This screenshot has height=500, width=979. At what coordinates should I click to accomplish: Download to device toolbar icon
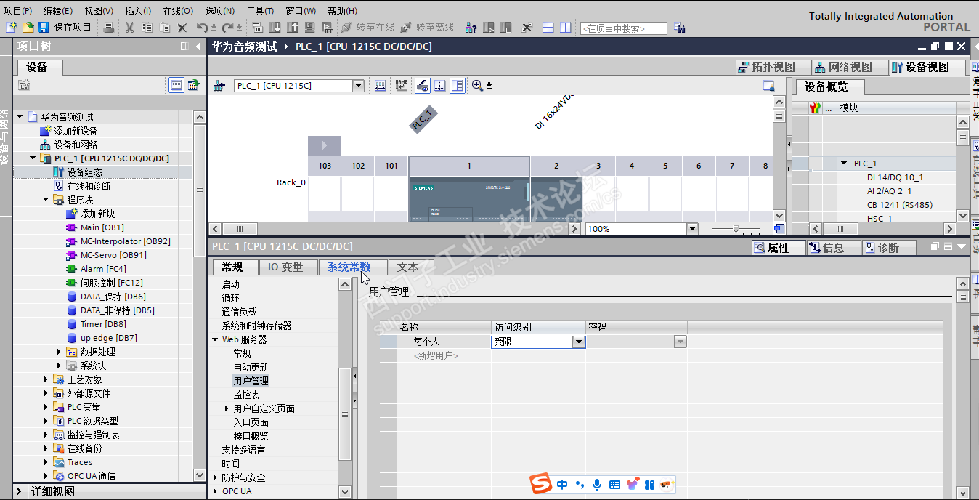pyautogui.click(x=275, y=28)
